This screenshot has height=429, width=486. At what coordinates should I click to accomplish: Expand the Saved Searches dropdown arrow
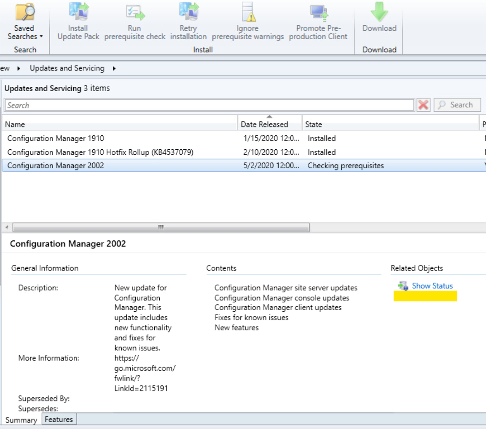click(41, 37)
